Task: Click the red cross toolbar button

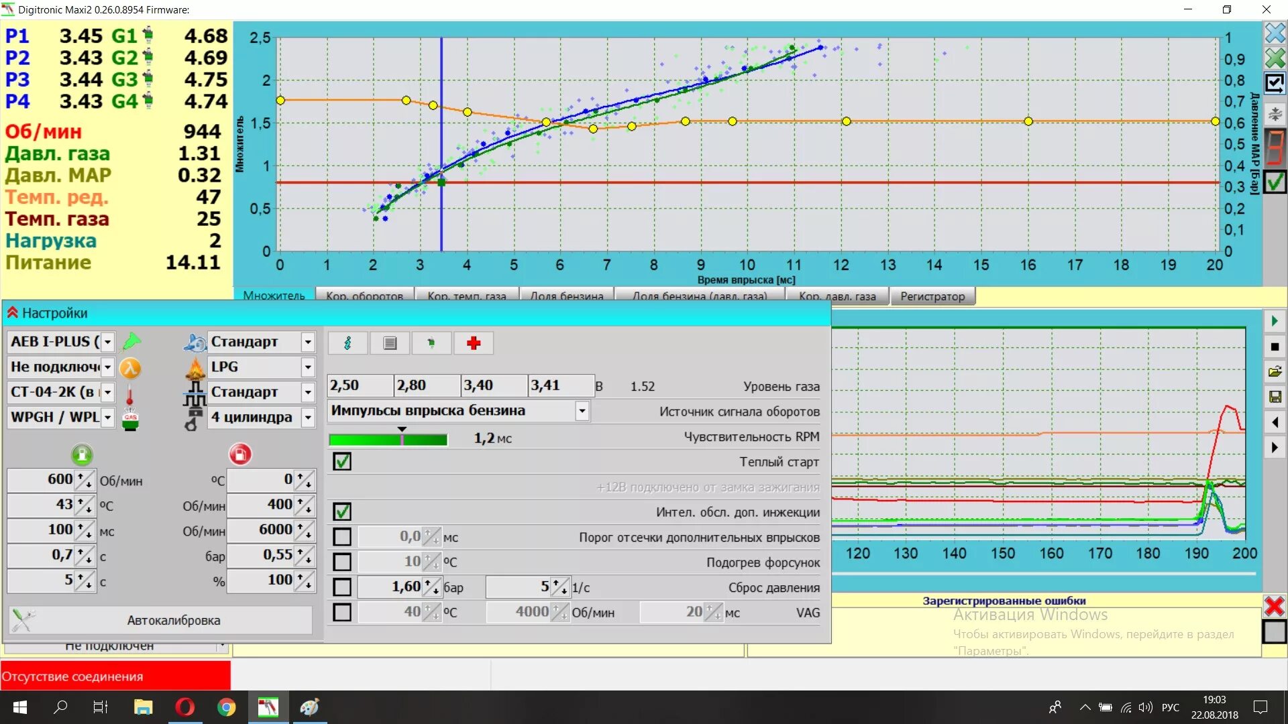Action: point(474,343)
